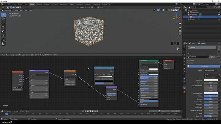Enable wireframe viewport shading
Viewport: 221px width, 124px height.
click(x=172, y=10)
